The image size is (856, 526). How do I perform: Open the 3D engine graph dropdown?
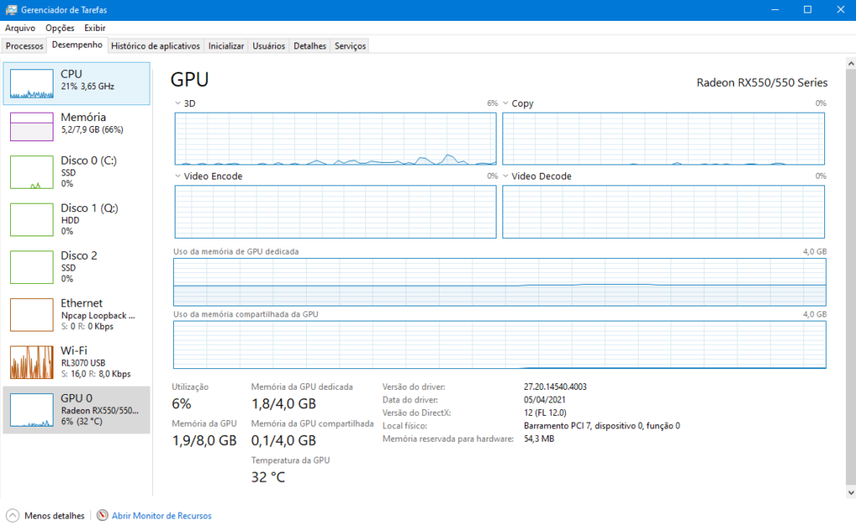[178, 104]
